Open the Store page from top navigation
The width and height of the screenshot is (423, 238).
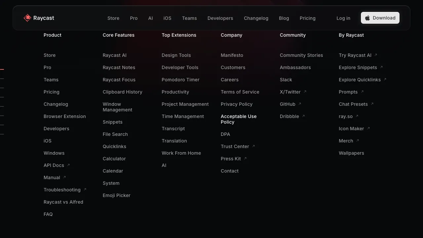113,18
